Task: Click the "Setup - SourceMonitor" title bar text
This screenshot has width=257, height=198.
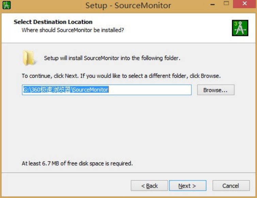Action: pos(128,5)
